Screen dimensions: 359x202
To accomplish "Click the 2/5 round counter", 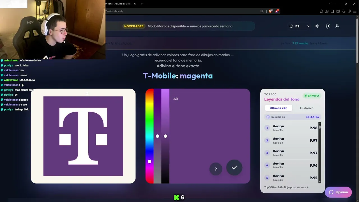I will pyautogui.click(x=176, y=99).
